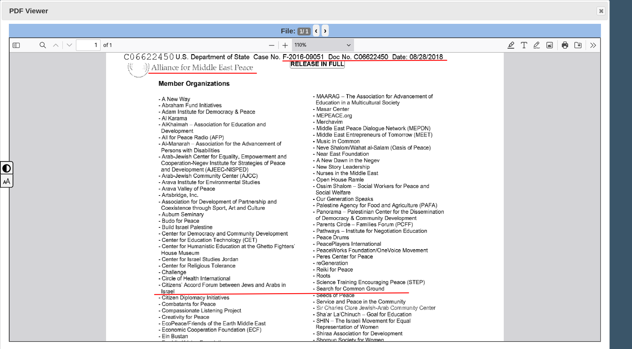Print the PDF document
This screenshot has height=349, width=632.
coord(565,45)
